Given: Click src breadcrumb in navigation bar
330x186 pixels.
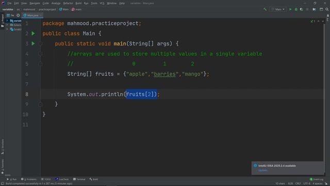Looking at the screenshot, I should [18, 9].
